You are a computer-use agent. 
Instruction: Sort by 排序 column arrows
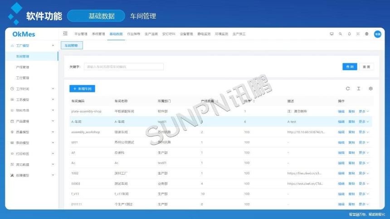254,101
